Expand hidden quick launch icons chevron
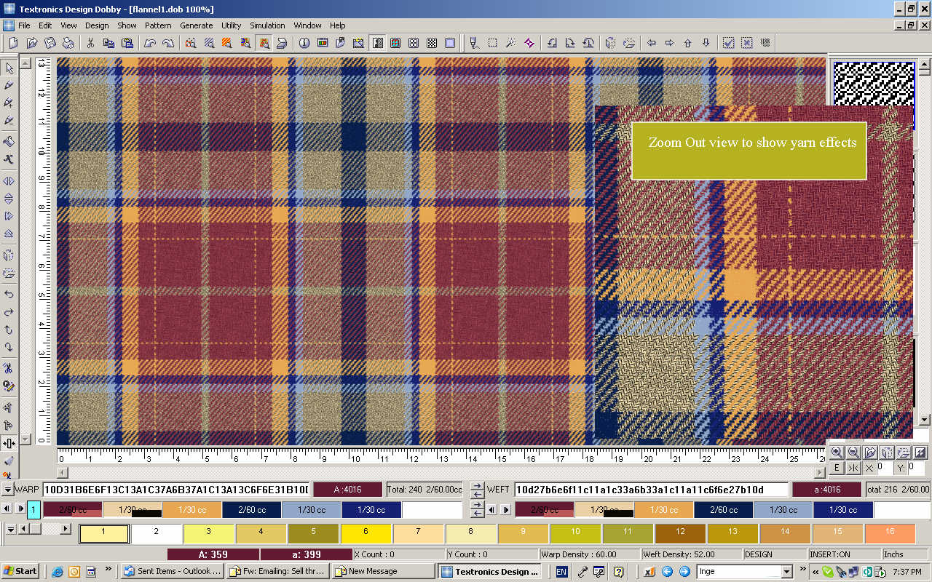Viewport: 932px width, 582px height. 108,570
